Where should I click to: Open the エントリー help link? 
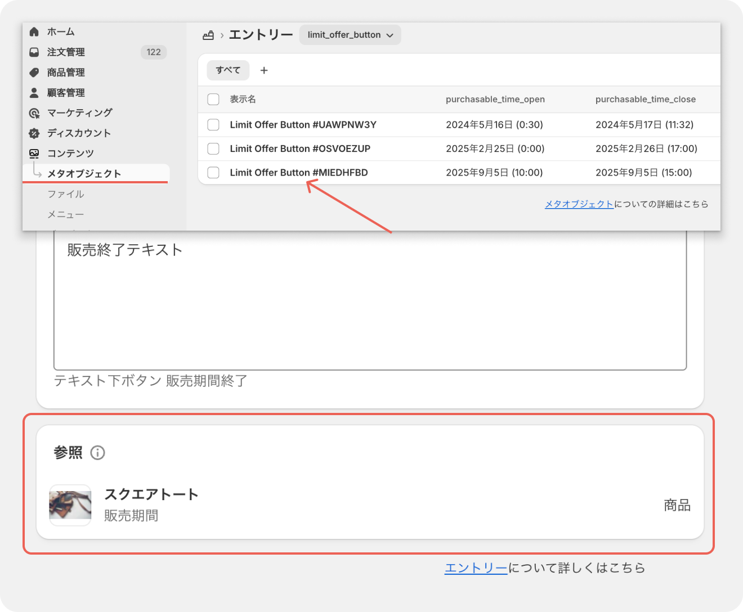pyautogui.click(x=476, y=568)
